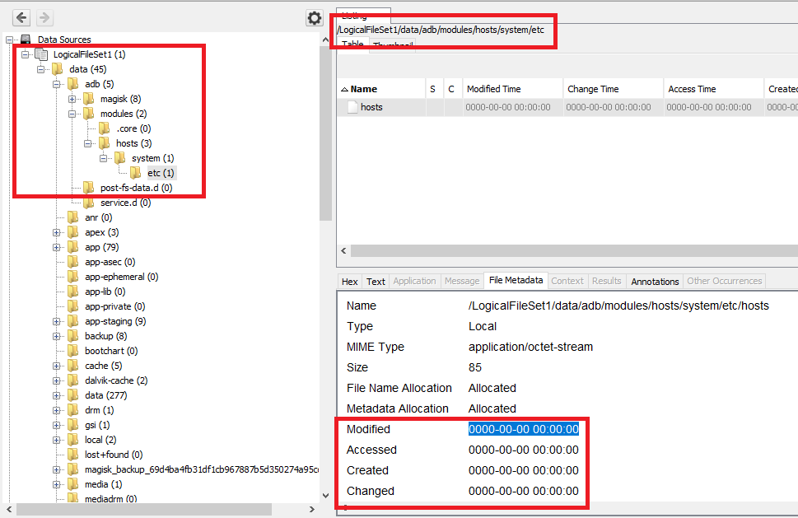This screenshot has width=798, height=518.
Task: Click the dalvik-cache folder icon
Action: pos(73,380)
